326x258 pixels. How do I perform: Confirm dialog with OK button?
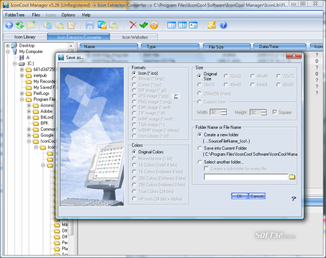tap(240, 196)
